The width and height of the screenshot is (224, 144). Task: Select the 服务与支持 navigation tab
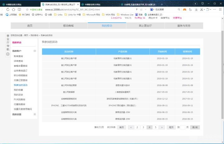[184, 26]
